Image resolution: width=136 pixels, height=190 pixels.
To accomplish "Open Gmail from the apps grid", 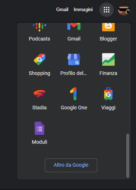I will (x=74, y=27).
